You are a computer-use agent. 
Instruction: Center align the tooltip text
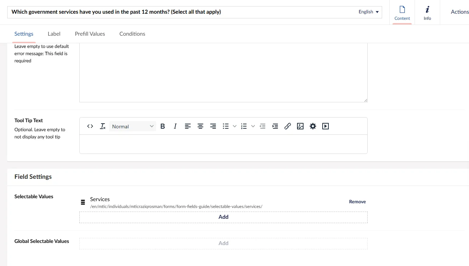pos(200,126)
